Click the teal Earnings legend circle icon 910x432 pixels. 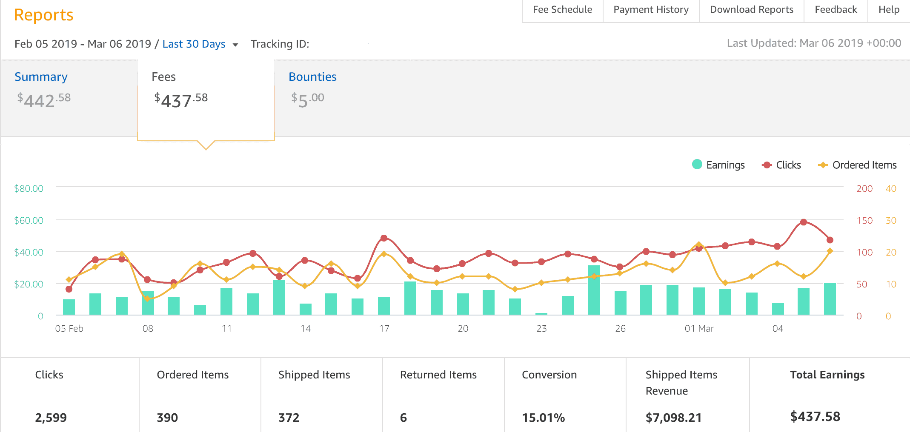(697, 165)
